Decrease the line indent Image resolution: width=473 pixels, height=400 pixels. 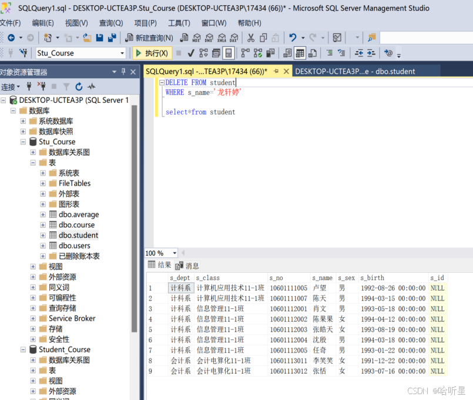[x=359, y=53]
